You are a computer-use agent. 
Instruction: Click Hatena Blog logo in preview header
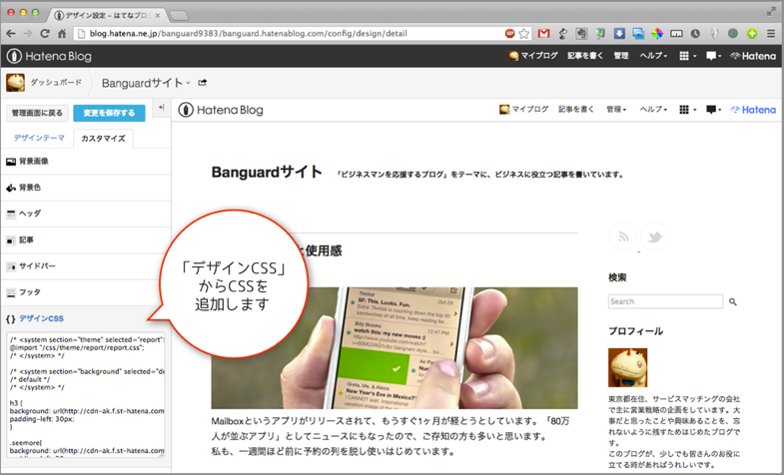pyautogui.click(x=221, y=110)
